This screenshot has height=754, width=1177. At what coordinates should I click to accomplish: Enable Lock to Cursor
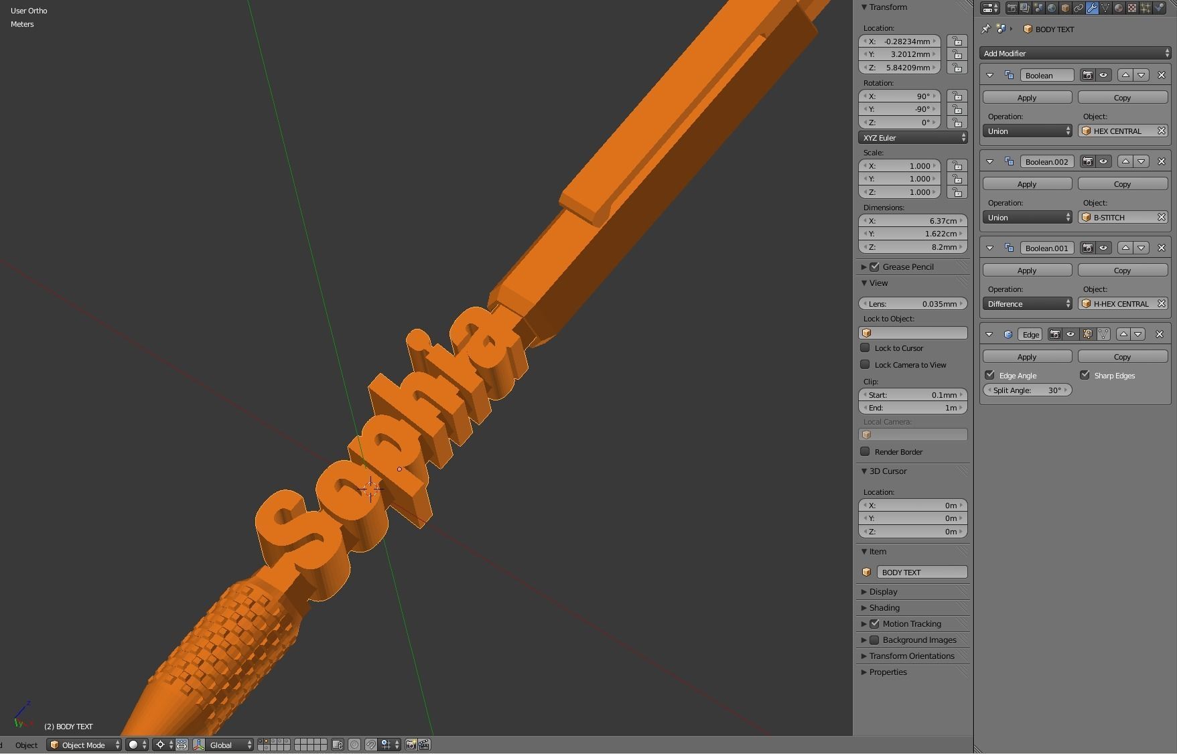click(866, 348)
